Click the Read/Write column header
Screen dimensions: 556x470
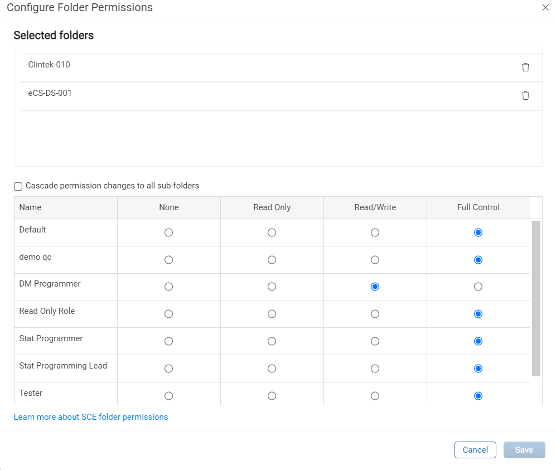(375, 207)
